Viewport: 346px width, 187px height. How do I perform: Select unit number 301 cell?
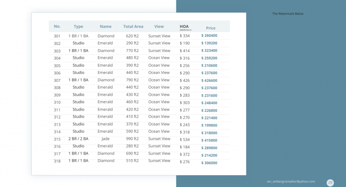coord(57,36)
